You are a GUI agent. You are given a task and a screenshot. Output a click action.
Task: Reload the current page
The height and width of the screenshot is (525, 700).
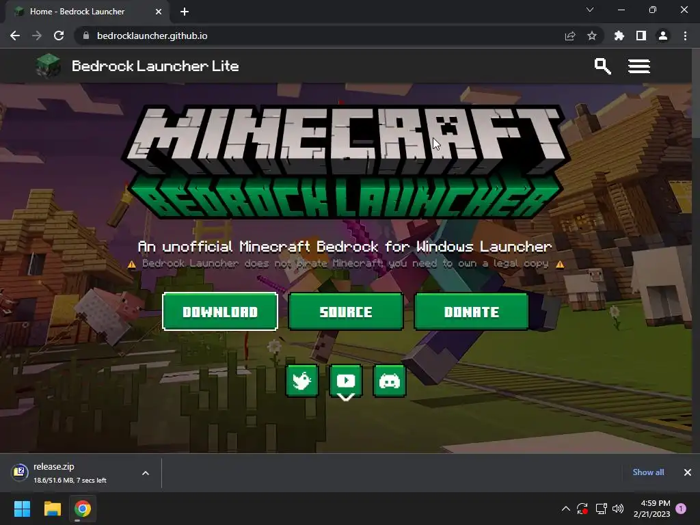click(x=59, y=36)
